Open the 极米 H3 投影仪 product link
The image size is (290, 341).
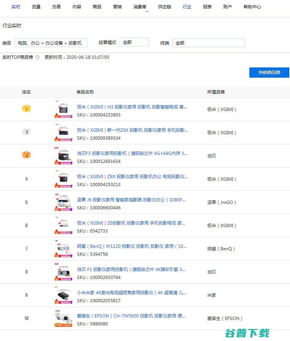coord(132,107)
